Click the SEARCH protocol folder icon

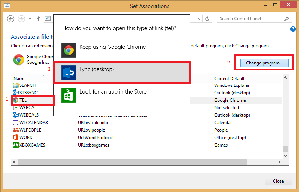16,85
